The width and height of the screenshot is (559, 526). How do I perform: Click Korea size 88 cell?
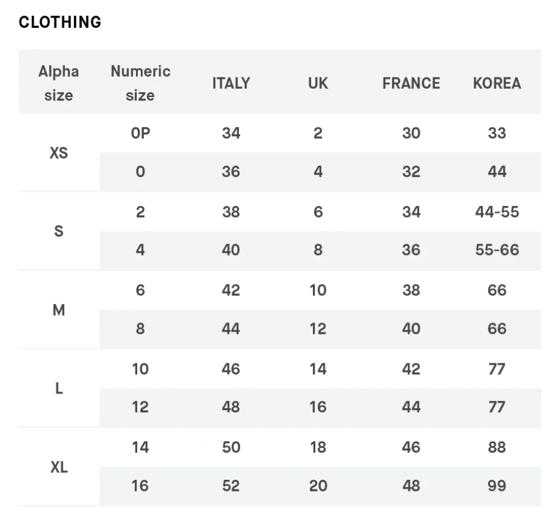497,447
